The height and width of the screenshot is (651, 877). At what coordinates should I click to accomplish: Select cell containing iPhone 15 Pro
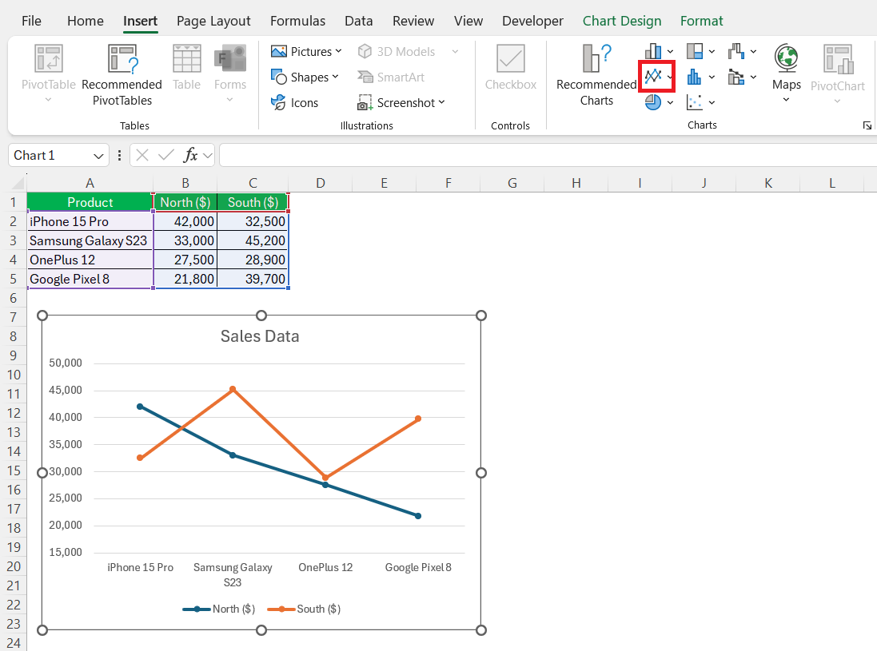point(90,221)
